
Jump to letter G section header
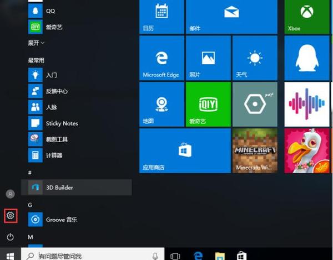point(31,205)
